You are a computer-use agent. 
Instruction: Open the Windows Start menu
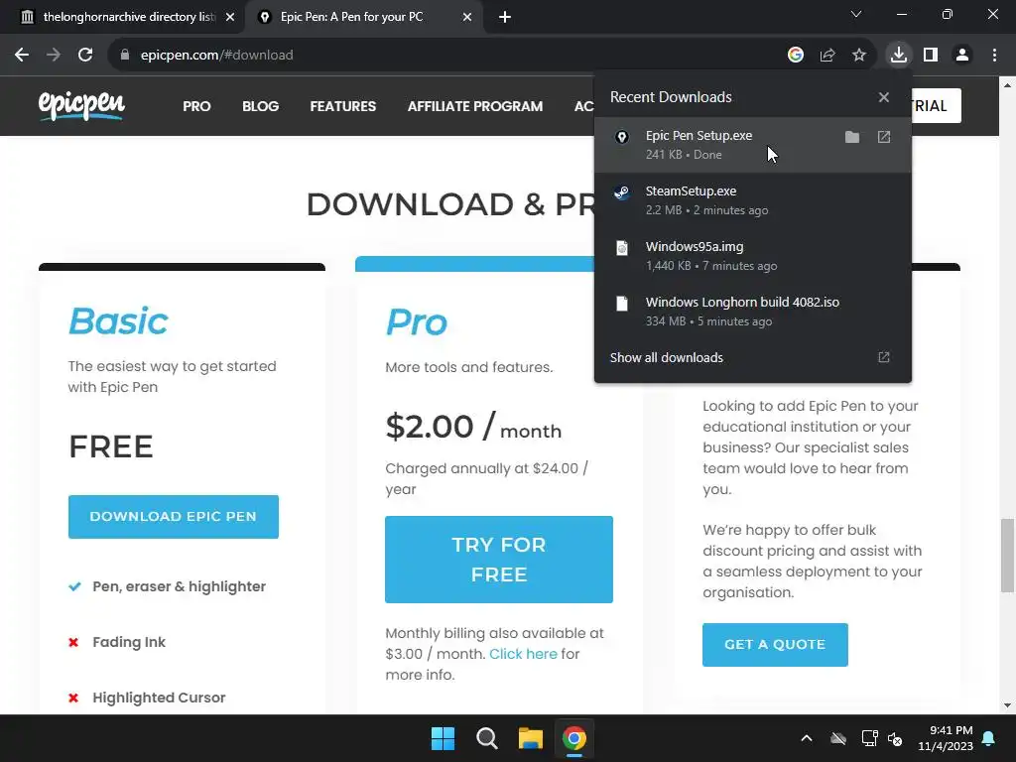click(444, 738)
